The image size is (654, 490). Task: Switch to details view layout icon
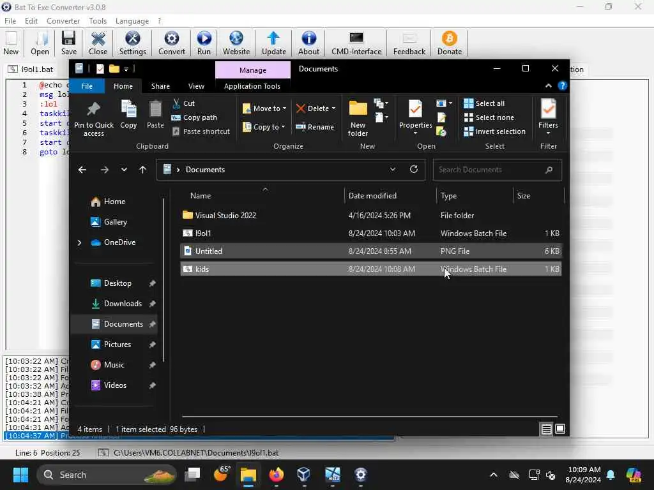[x=547, y=429]
